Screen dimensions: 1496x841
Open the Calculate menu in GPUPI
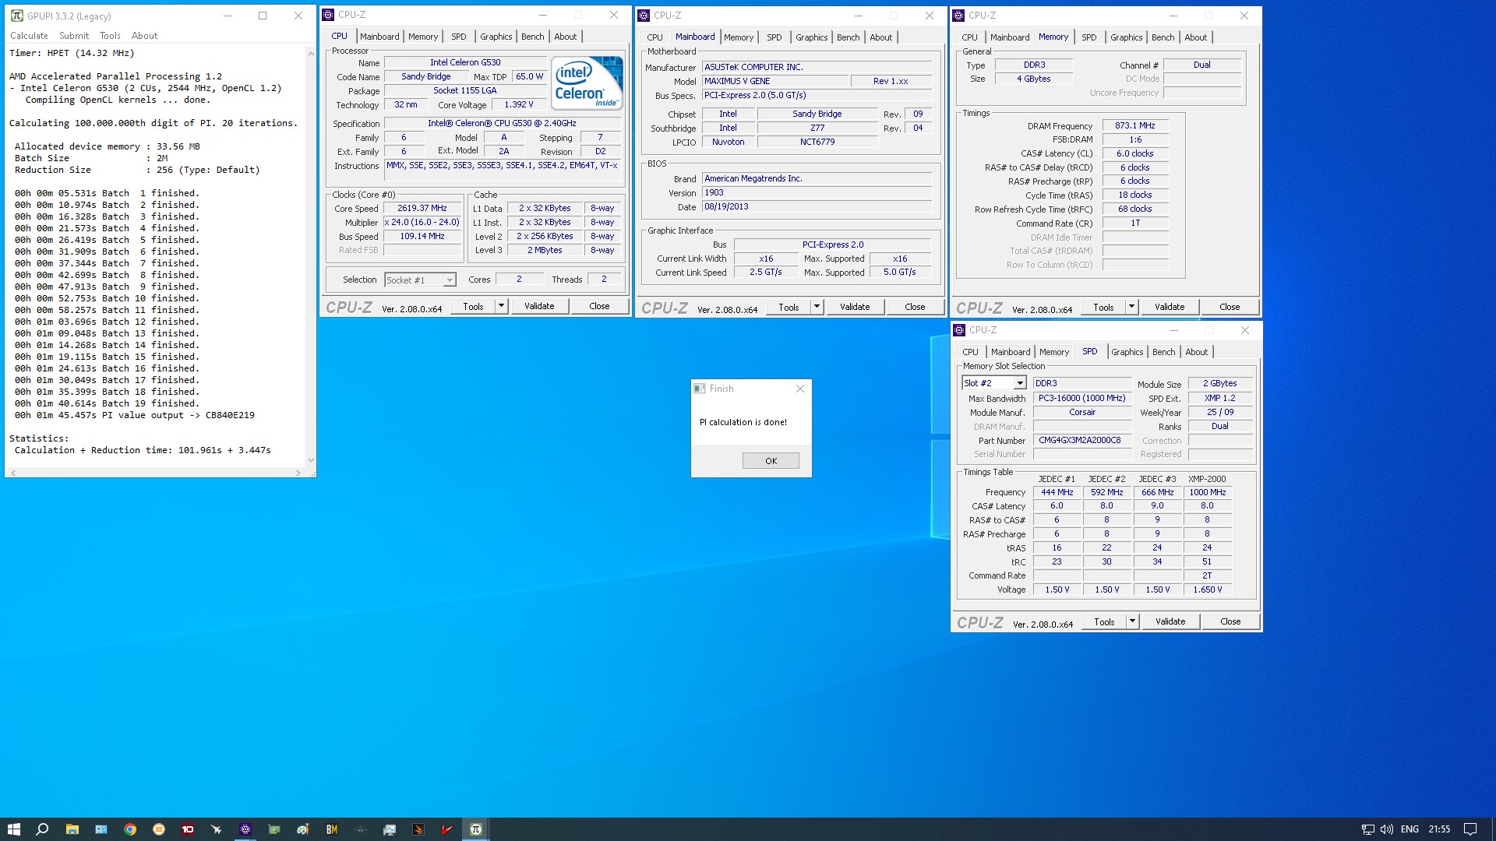click(x=29, y=36)
